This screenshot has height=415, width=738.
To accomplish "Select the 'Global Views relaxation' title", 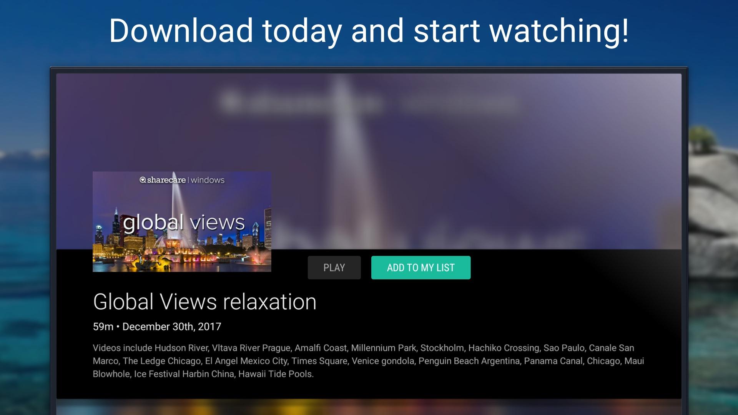I will [204, 302].
